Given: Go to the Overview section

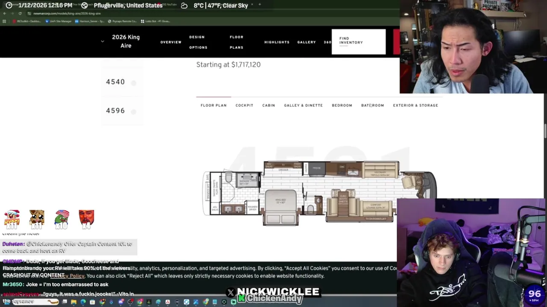Looking at the screenshot, I should coord(171,42).
